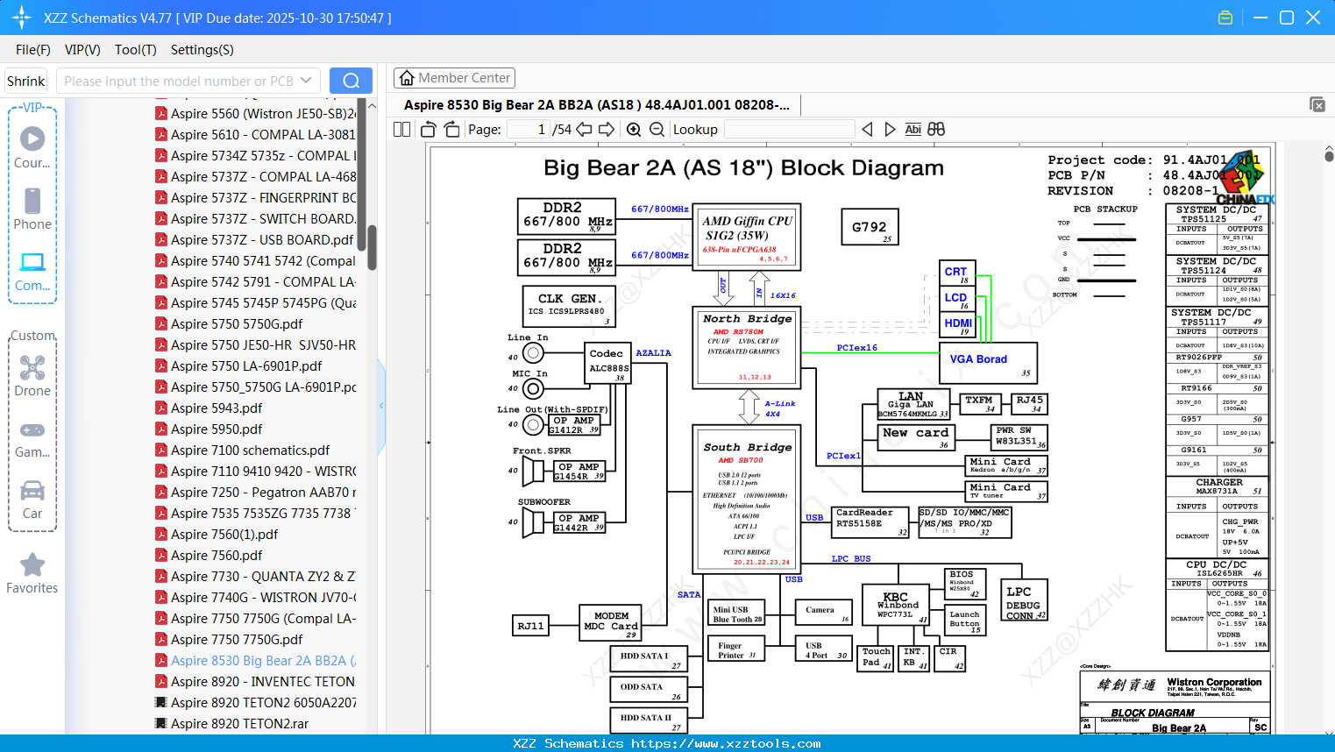Viewport: 1335px width, 752px height.
Task: Open Aspire 8920 - INVENTEC TETON file
Action: click(x=263, y=681)
